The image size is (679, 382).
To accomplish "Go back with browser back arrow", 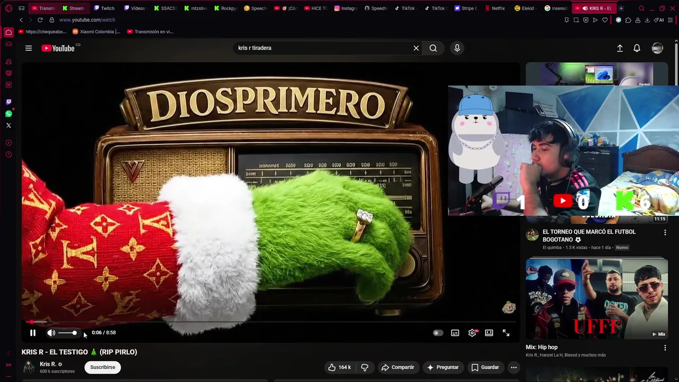I will tap(21, 20).
